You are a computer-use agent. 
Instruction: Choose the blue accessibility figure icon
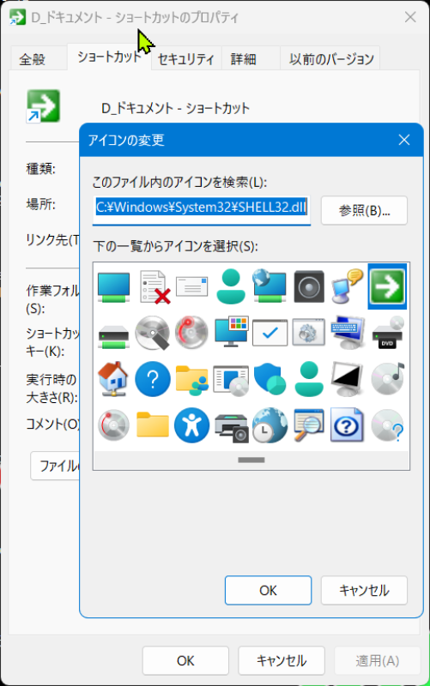191,424
